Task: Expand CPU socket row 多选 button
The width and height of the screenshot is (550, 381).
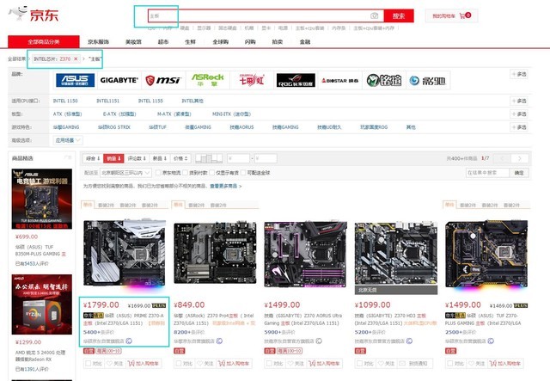Action: [x=519, y=101]
